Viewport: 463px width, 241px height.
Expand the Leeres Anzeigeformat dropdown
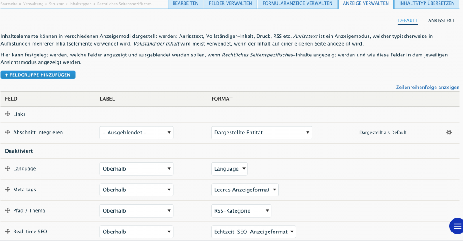245,190
